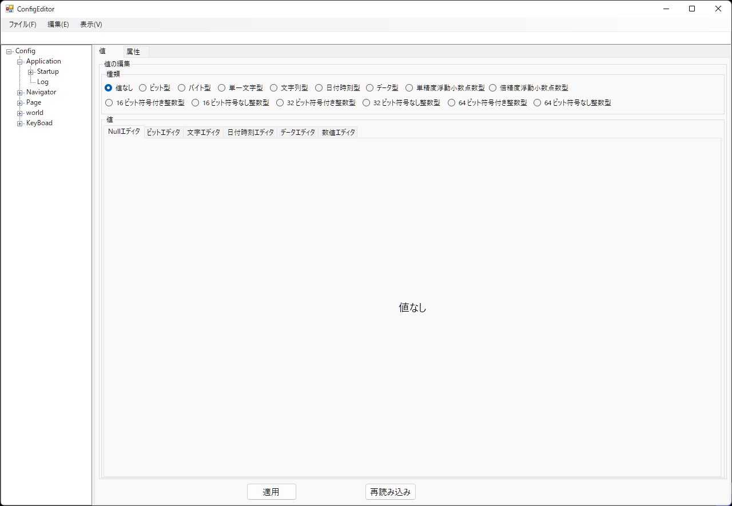
Task: Switch to the 属性 tab
Action: click(133, 51)
